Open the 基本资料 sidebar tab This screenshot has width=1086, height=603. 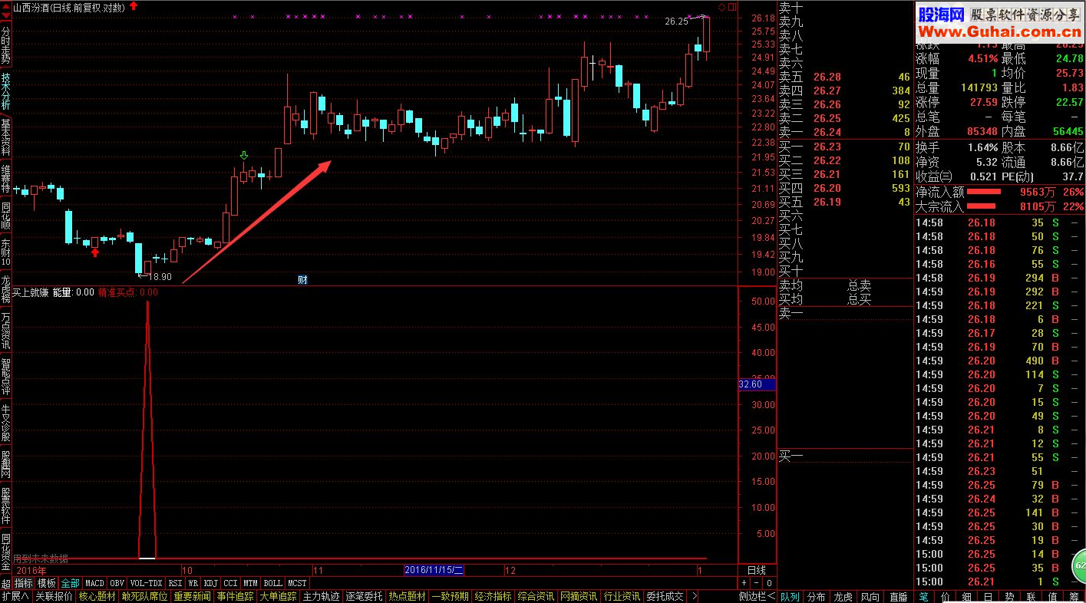click(6, 137)
